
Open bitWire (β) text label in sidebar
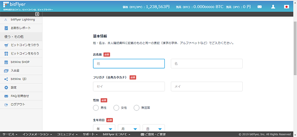click(19, 79)
